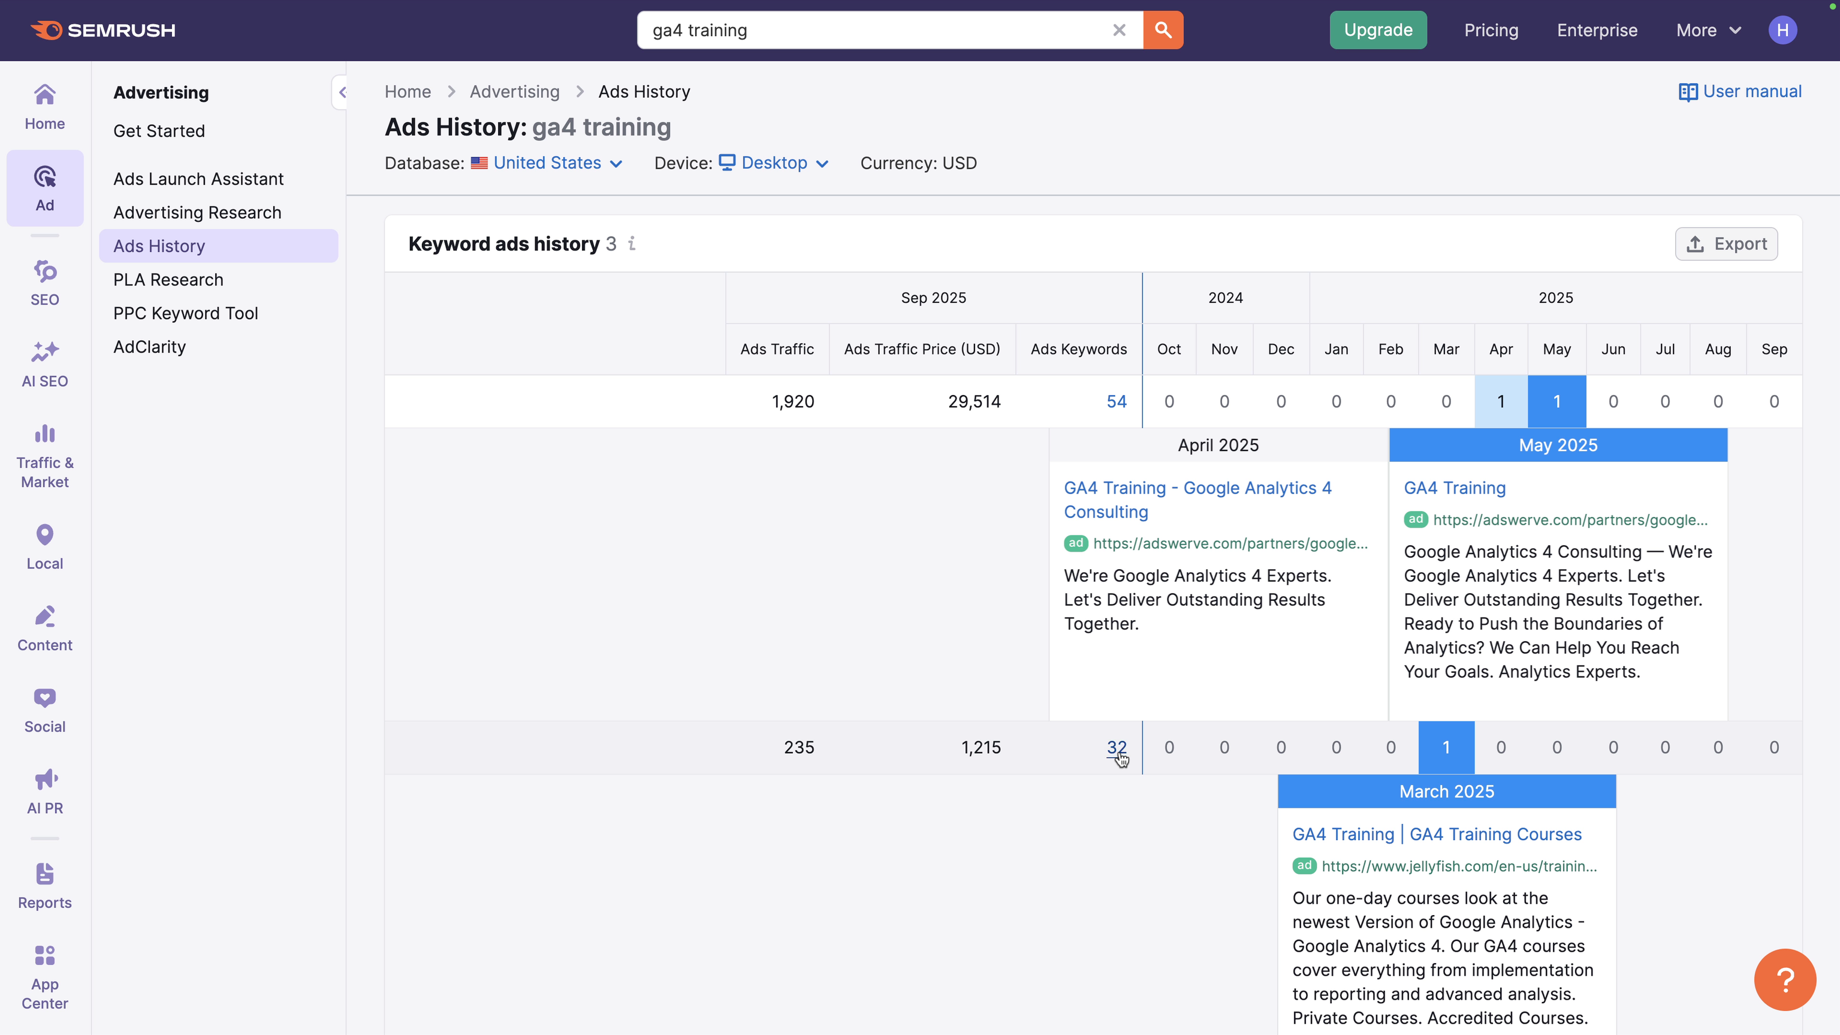Open the Traffic & Market section
The width and height of the screenshot is (1840, 1035).
point(44,455)
